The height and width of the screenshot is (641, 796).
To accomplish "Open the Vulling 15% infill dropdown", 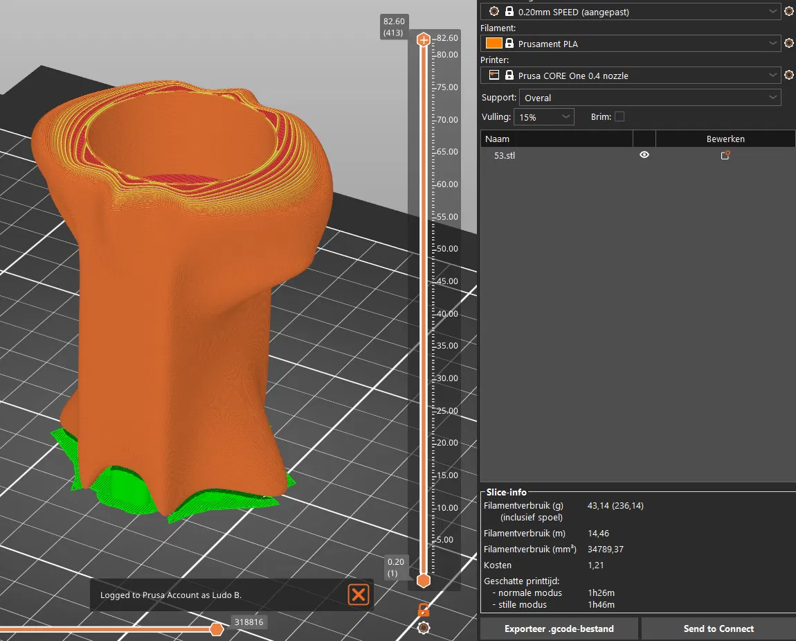I will coord(543,117).
